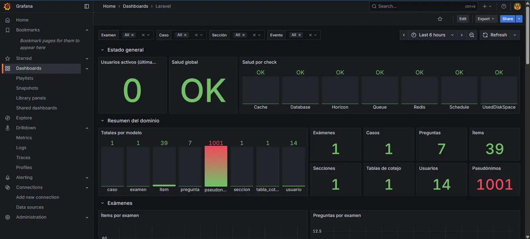
Task: Click the Edit dashboard button
Action: point(463,19)
